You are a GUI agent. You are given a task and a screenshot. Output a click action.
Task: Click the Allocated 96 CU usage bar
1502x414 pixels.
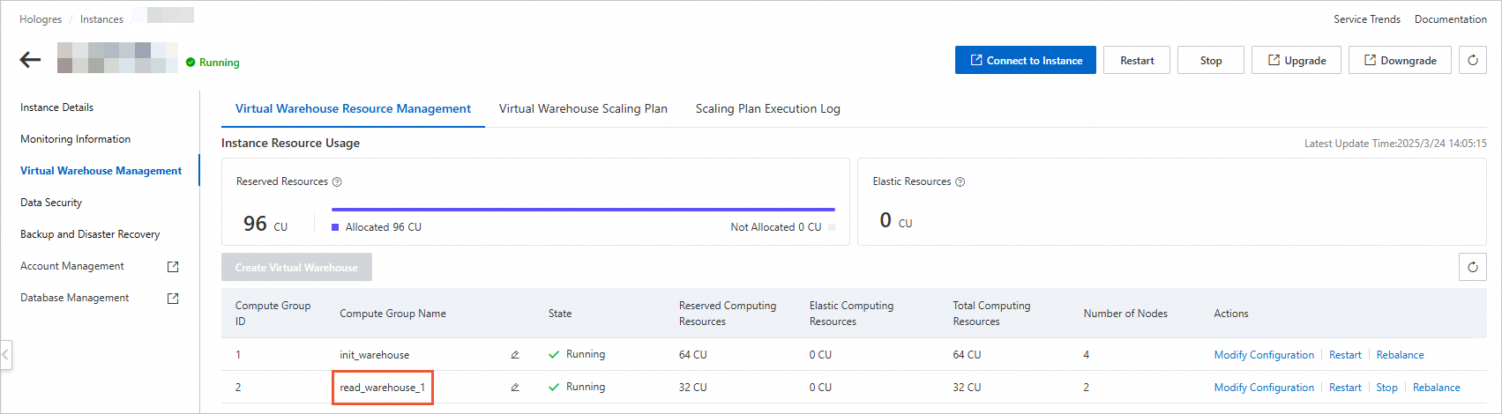[x=582, y=210]
